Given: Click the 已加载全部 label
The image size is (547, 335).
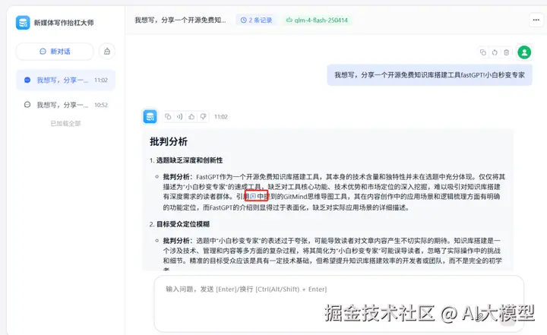Looking at the screenshot, I should coord(65,124).
